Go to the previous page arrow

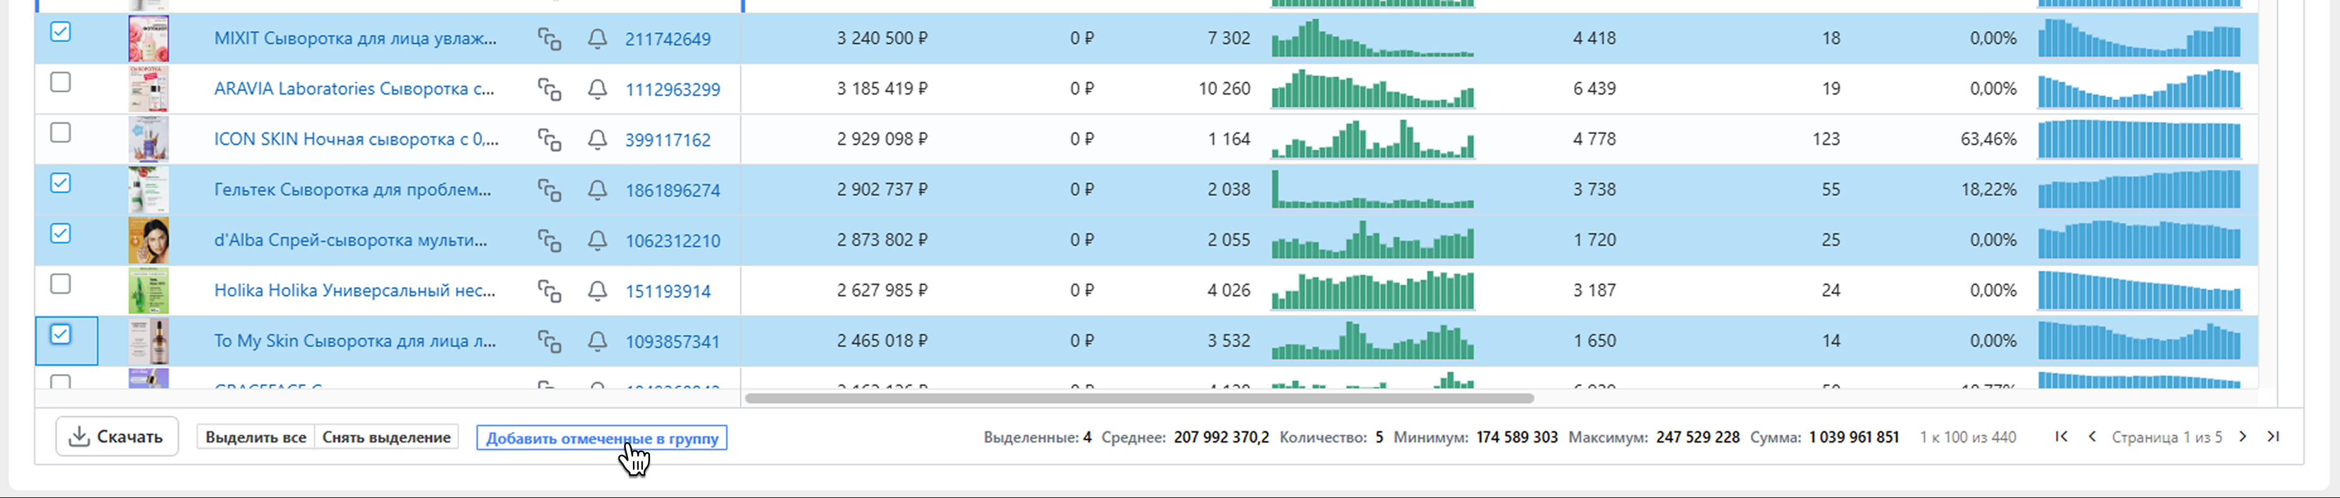point(2092,437)
